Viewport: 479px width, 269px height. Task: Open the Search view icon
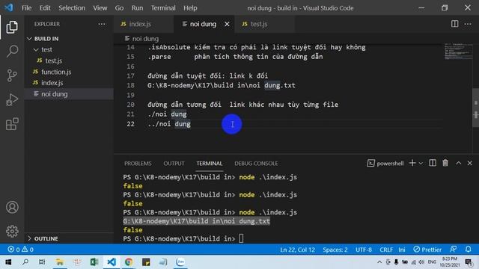click(x=12, y=51)
